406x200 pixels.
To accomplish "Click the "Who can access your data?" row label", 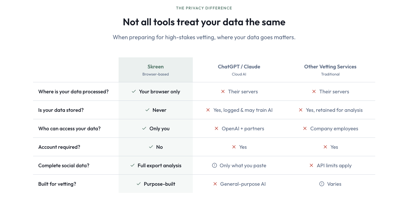I will pyautogui.click(x=69, y=129).
